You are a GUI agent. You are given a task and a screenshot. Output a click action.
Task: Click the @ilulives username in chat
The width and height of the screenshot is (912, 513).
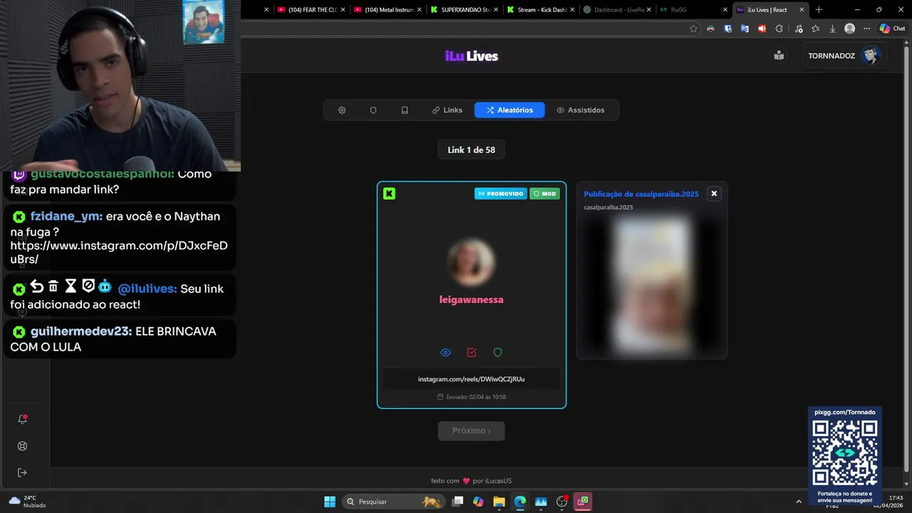147,289
